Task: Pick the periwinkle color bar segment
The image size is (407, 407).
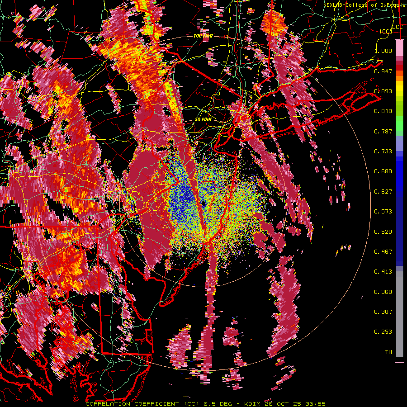Action: point(399,144)
